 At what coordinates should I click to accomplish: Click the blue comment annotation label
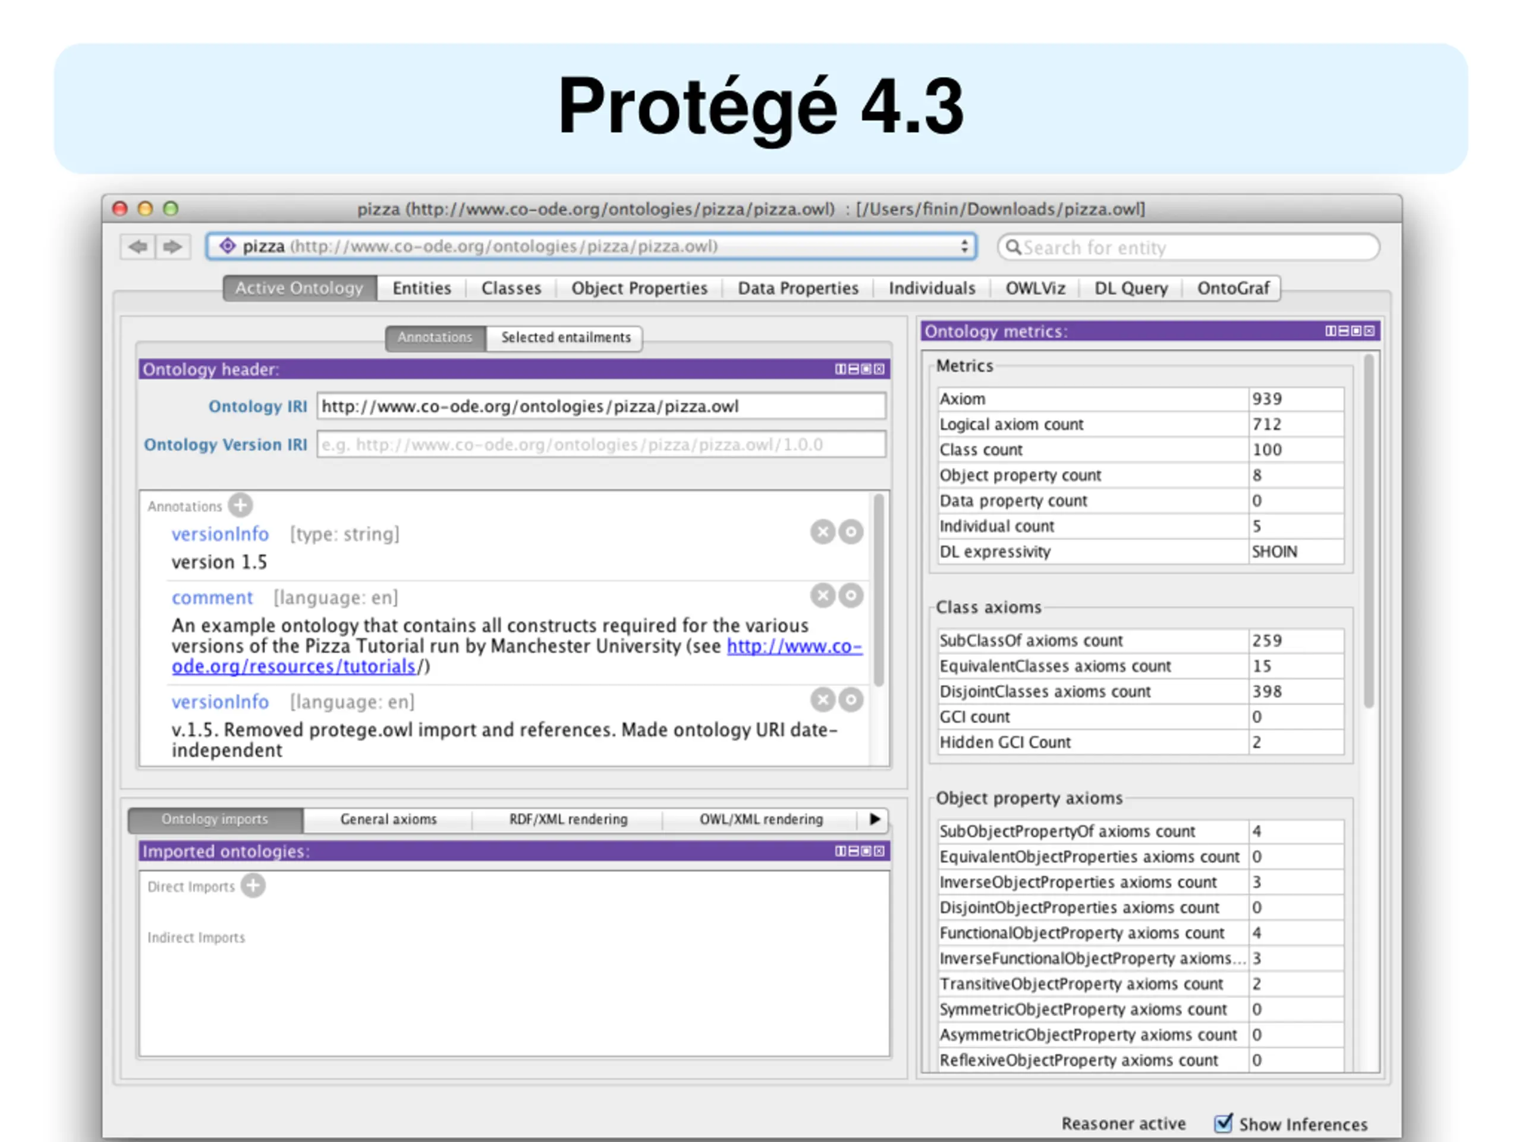(212, 598)
